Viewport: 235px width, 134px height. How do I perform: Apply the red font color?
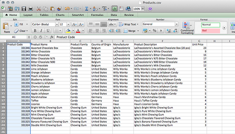78,31
